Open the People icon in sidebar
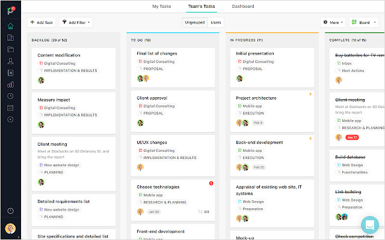385x240 pixels. pyautogui.click(x=10, y=61)
